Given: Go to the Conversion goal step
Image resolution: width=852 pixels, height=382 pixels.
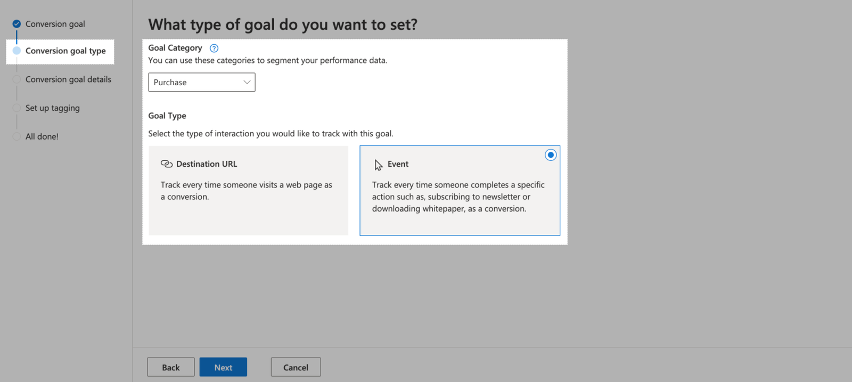Looking at the screenshot, I should tap(55, 24).
